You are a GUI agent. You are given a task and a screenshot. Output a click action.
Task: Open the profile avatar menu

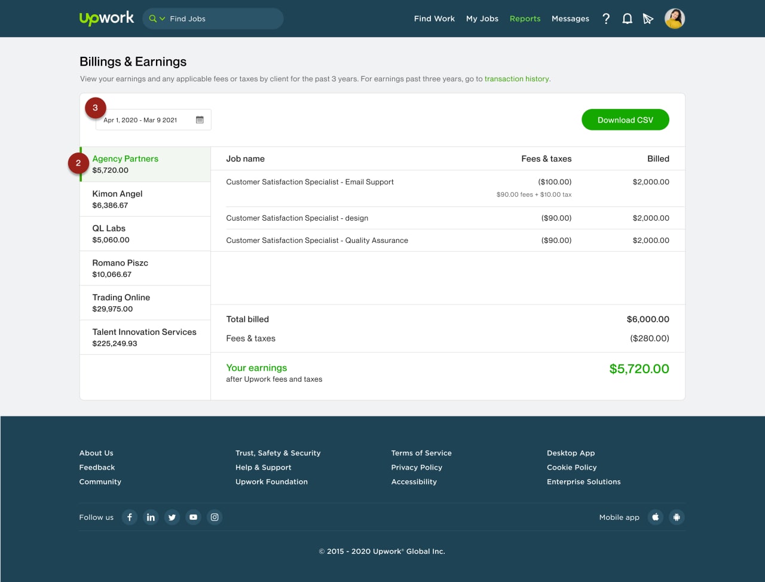click(x=675, y=19)
